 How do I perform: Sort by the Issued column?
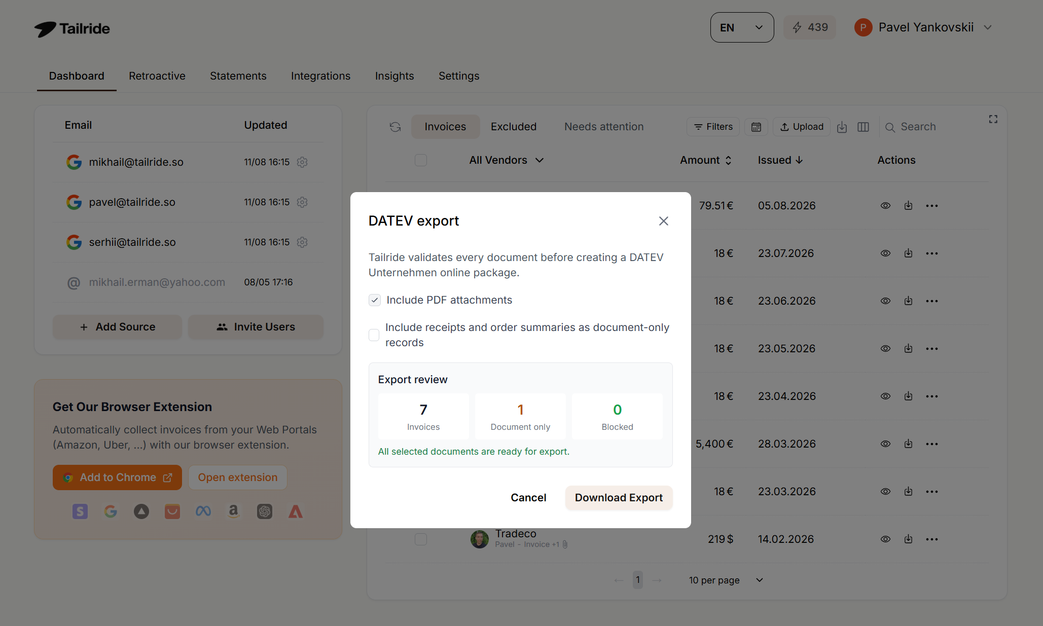point(780,160)
